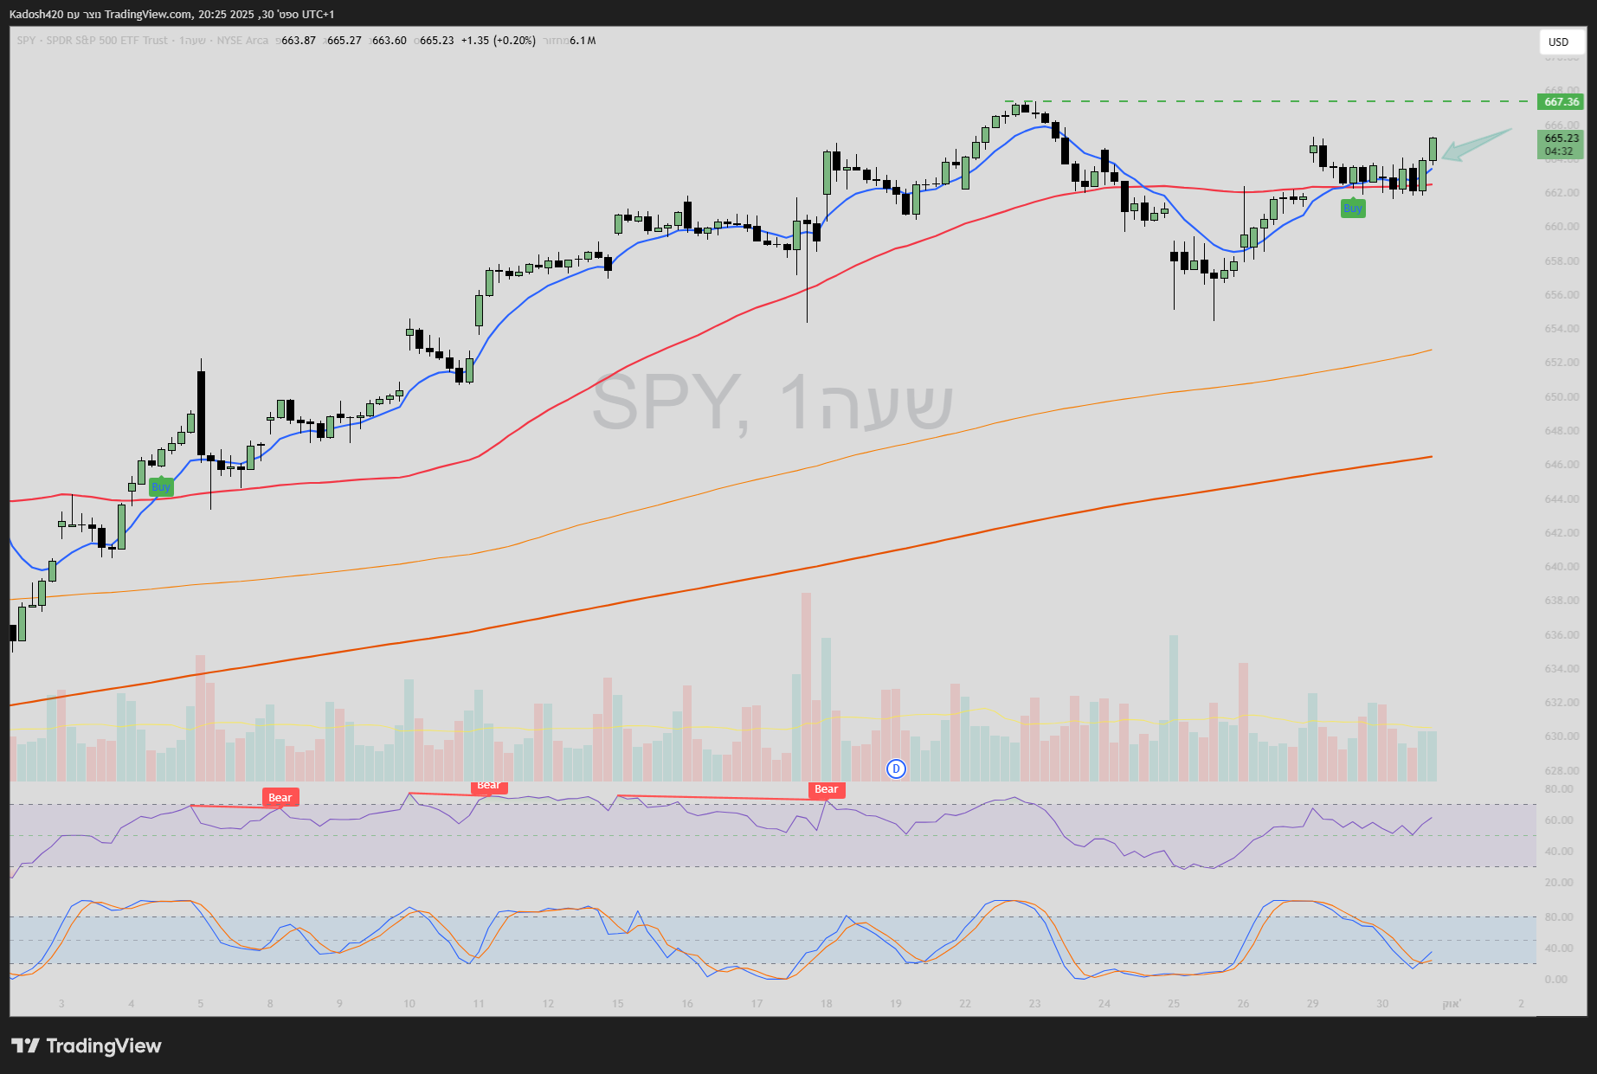This screenshot has width=1597, height=1074.
Task: Click date 26 on the time axis
Action: [1243, 1004]
